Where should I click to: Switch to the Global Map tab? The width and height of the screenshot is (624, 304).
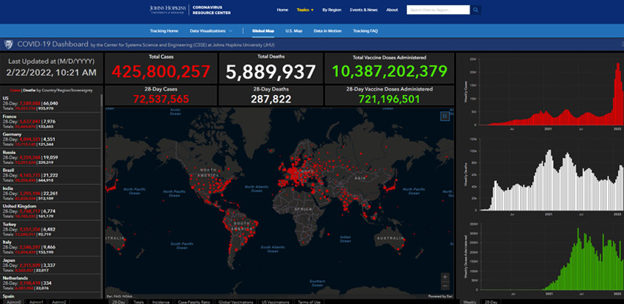(x=263, y=30)
